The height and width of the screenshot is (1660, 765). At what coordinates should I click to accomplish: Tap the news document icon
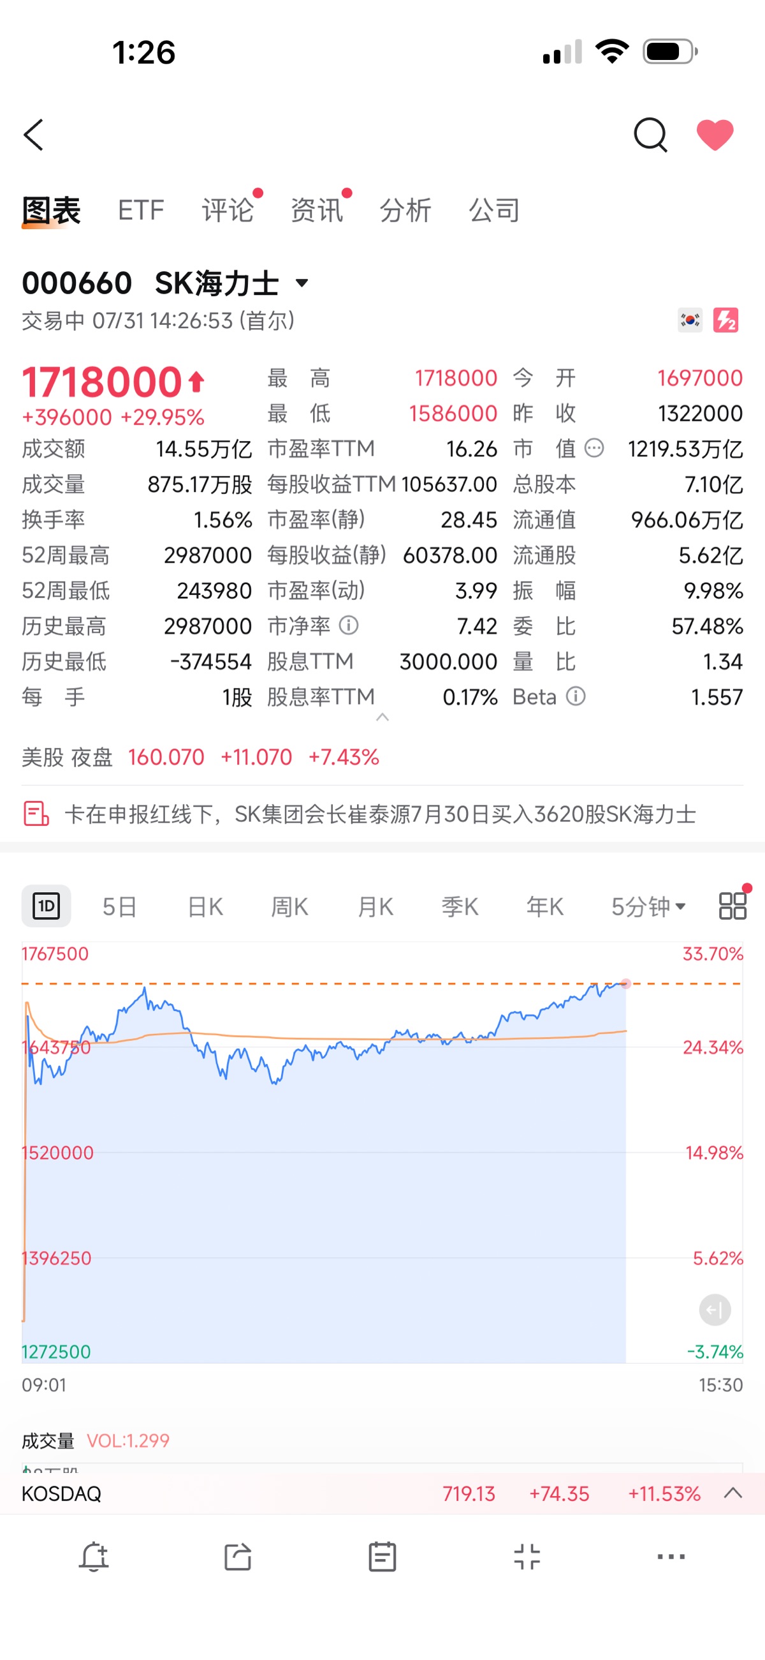(x=36, y=814)
